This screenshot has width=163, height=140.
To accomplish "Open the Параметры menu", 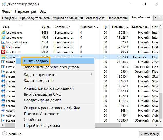I will tap(25, 11).
